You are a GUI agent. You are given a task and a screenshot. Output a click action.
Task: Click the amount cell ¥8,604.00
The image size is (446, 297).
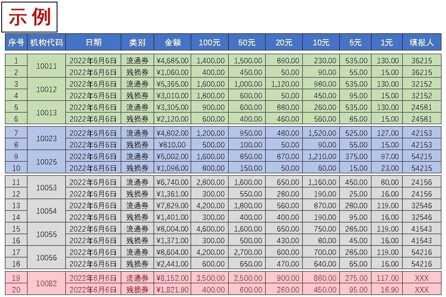(x=173, y=252)
